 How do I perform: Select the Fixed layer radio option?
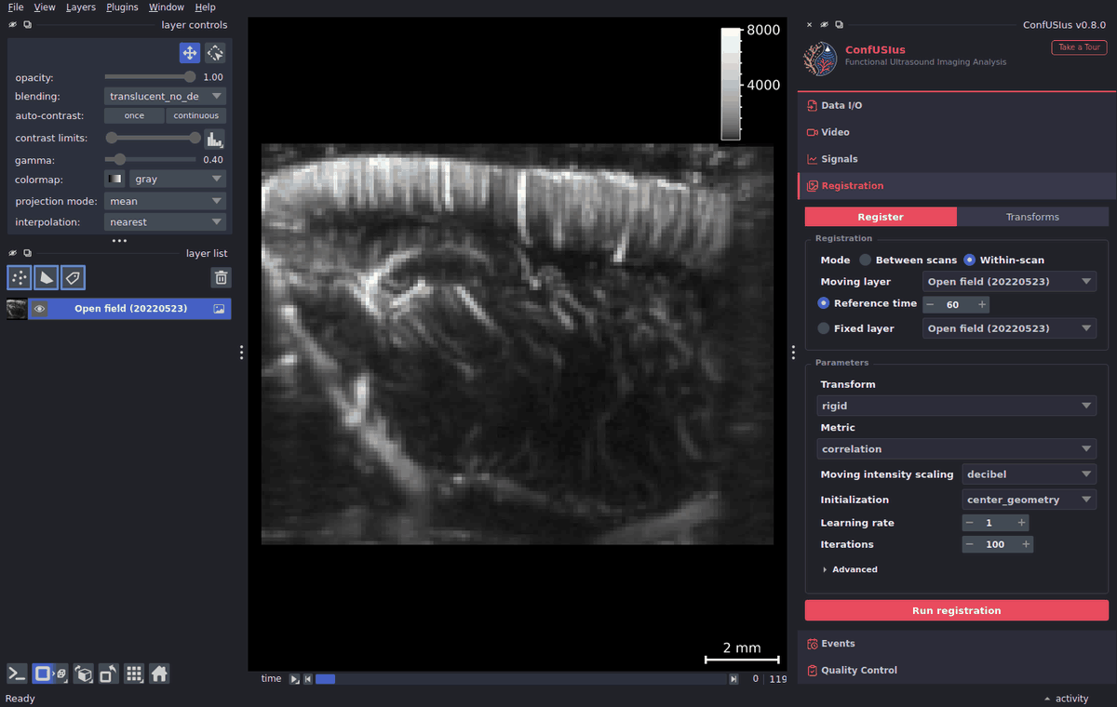[855, 328]
